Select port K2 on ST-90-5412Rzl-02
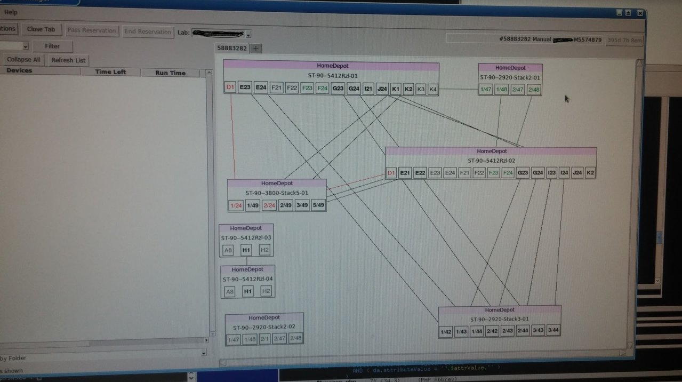Screen dimensions: 682x382 [x=590, y=173]
